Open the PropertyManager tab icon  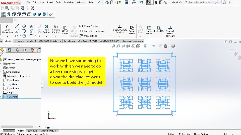[x=10, y=50]
